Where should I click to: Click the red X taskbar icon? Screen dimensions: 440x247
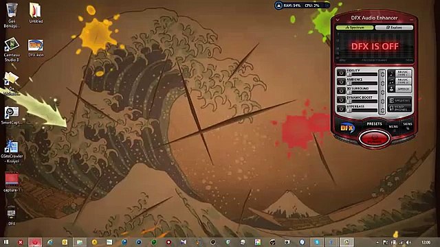coord(20,242)
